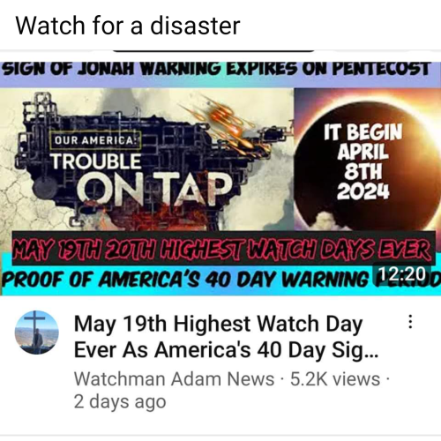Open the 'May 19th Highest Watch Day' video title
This screenshot has height=441, width=441.
point(226,337)
